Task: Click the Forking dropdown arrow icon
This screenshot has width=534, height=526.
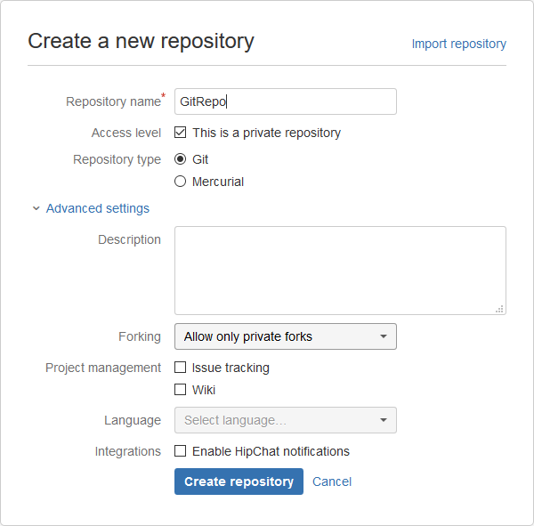Action: click(384, 336)
